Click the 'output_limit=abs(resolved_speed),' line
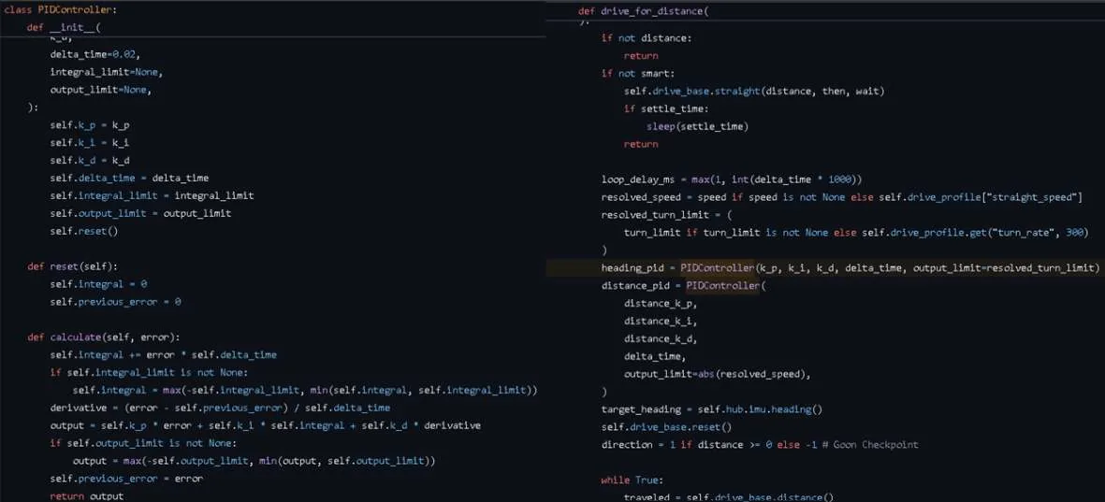Viewport: 1105px width, 502px height. pos(717,374)
